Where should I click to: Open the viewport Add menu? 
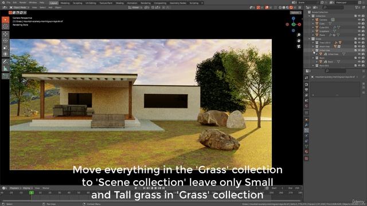[x=50, y=7]
